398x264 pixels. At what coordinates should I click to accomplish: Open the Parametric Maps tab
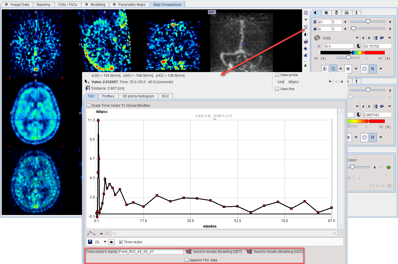(x=129, y=5)
